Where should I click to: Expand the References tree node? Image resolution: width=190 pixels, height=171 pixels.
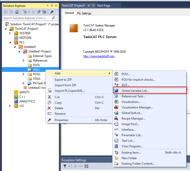[x=23, y=61]
